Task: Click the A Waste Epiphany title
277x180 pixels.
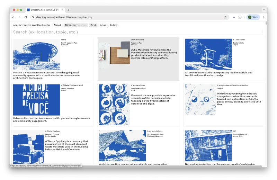Action: coord(53,131)
